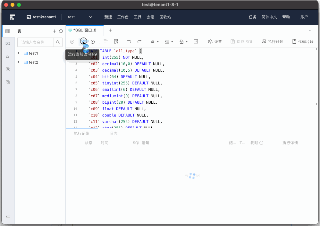Switch to the 执行记录 tab

click(x=81, y=134)
